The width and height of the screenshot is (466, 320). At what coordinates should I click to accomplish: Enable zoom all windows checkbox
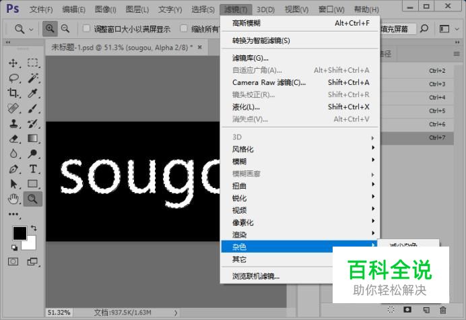[184, 28]
